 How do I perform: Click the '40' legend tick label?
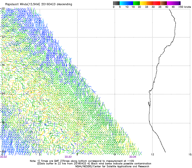(x=167, y=7)
